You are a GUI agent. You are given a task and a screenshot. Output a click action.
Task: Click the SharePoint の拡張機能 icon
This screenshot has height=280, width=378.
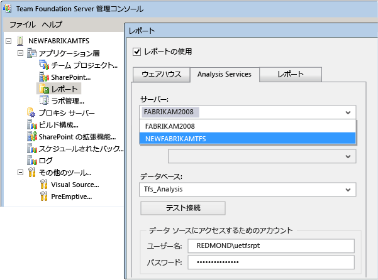[32, 137]
